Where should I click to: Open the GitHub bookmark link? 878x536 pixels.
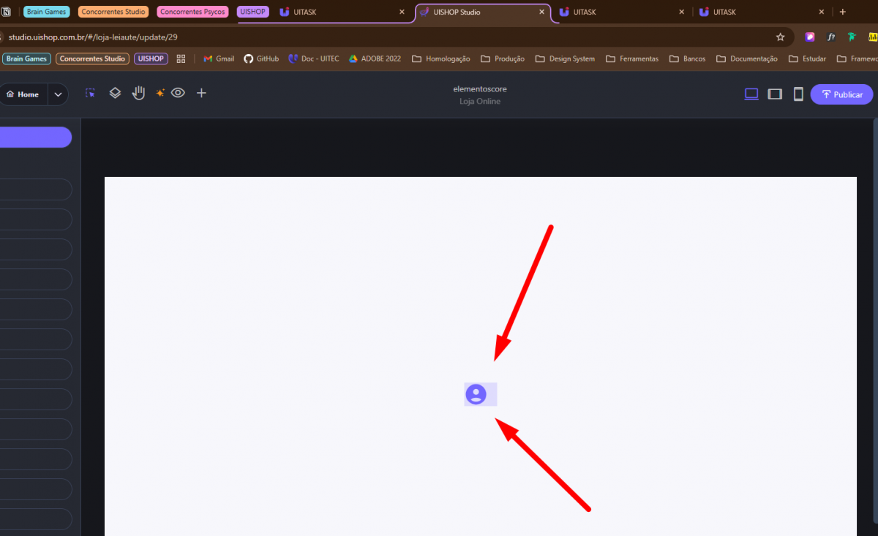coord(261,58)
